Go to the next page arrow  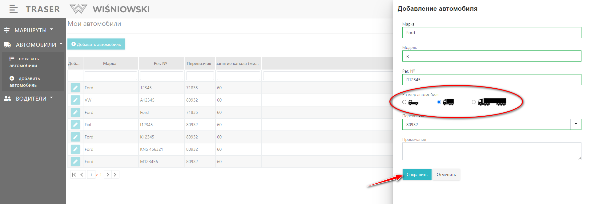(x=108, y=175)
